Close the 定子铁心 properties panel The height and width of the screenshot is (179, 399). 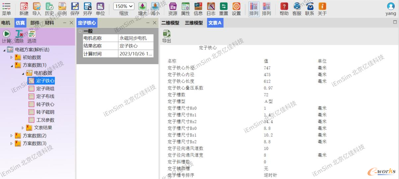[x=154, y=23]
